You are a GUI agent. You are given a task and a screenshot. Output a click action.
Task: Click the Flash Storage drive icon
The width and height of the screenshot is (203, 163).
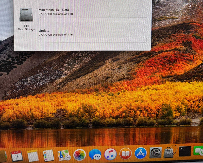coord(26,15)
